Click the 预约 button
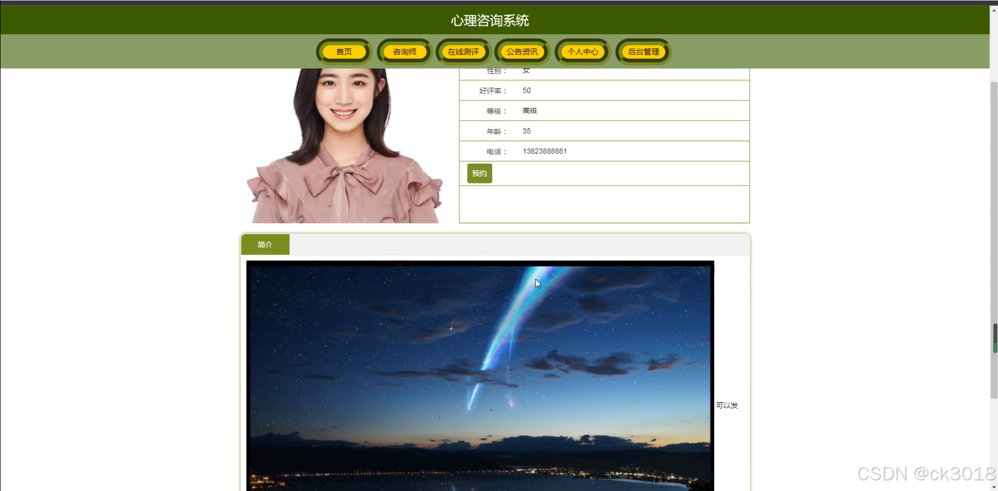The width and height of the screenshot is (998, 491). pyautogui.click(x=479, y=173)
